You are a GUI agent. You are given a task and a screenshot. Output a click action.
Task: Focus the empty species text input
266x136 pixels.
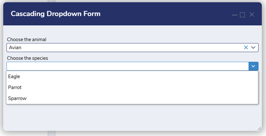[125, 66]
